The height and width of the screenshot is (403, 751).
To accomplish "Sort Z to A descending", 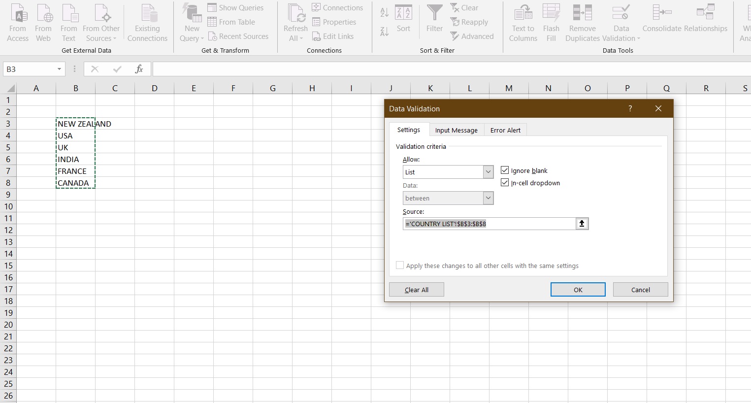I will [385, 32].
